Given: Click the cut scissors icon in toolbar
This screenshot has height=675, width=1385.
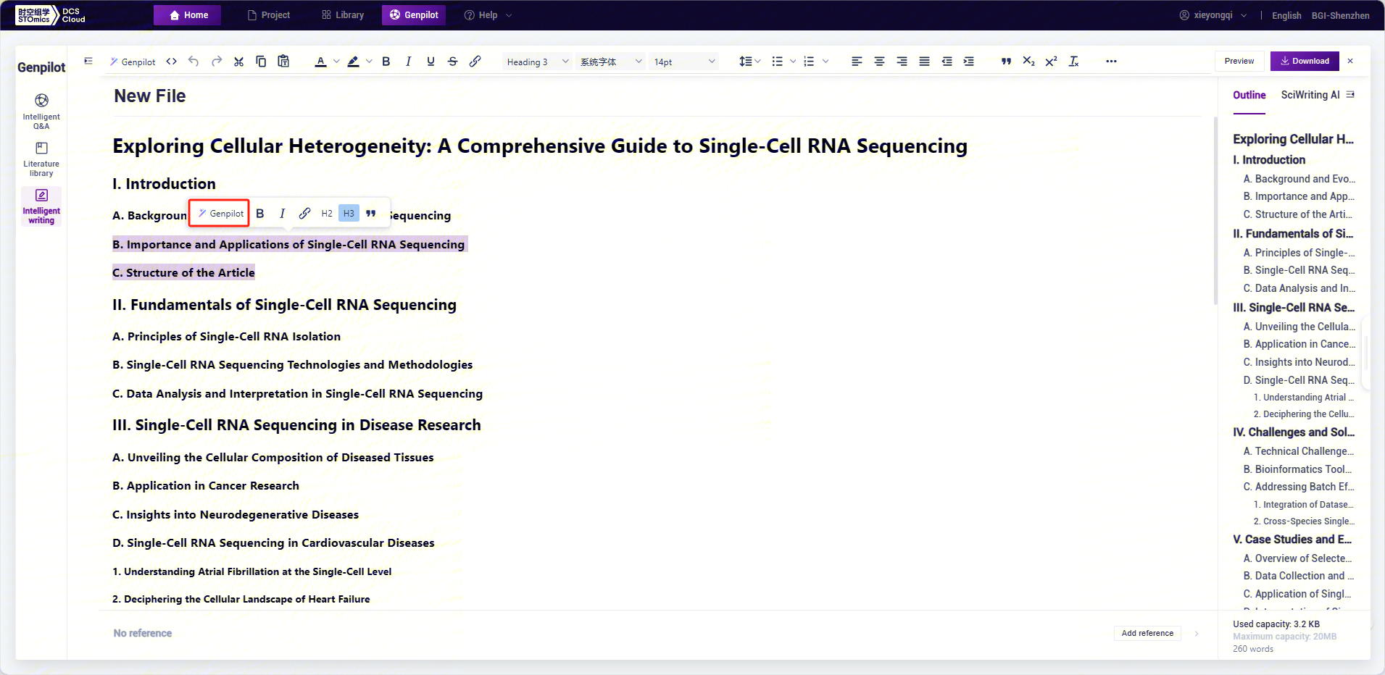Looking at the screenshot, I should coord(238,62).
